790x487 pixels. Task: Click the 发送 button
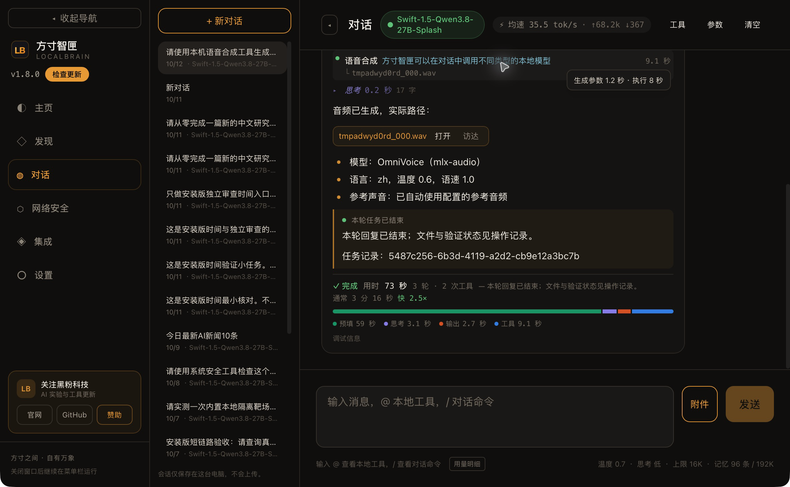(749, 404)
